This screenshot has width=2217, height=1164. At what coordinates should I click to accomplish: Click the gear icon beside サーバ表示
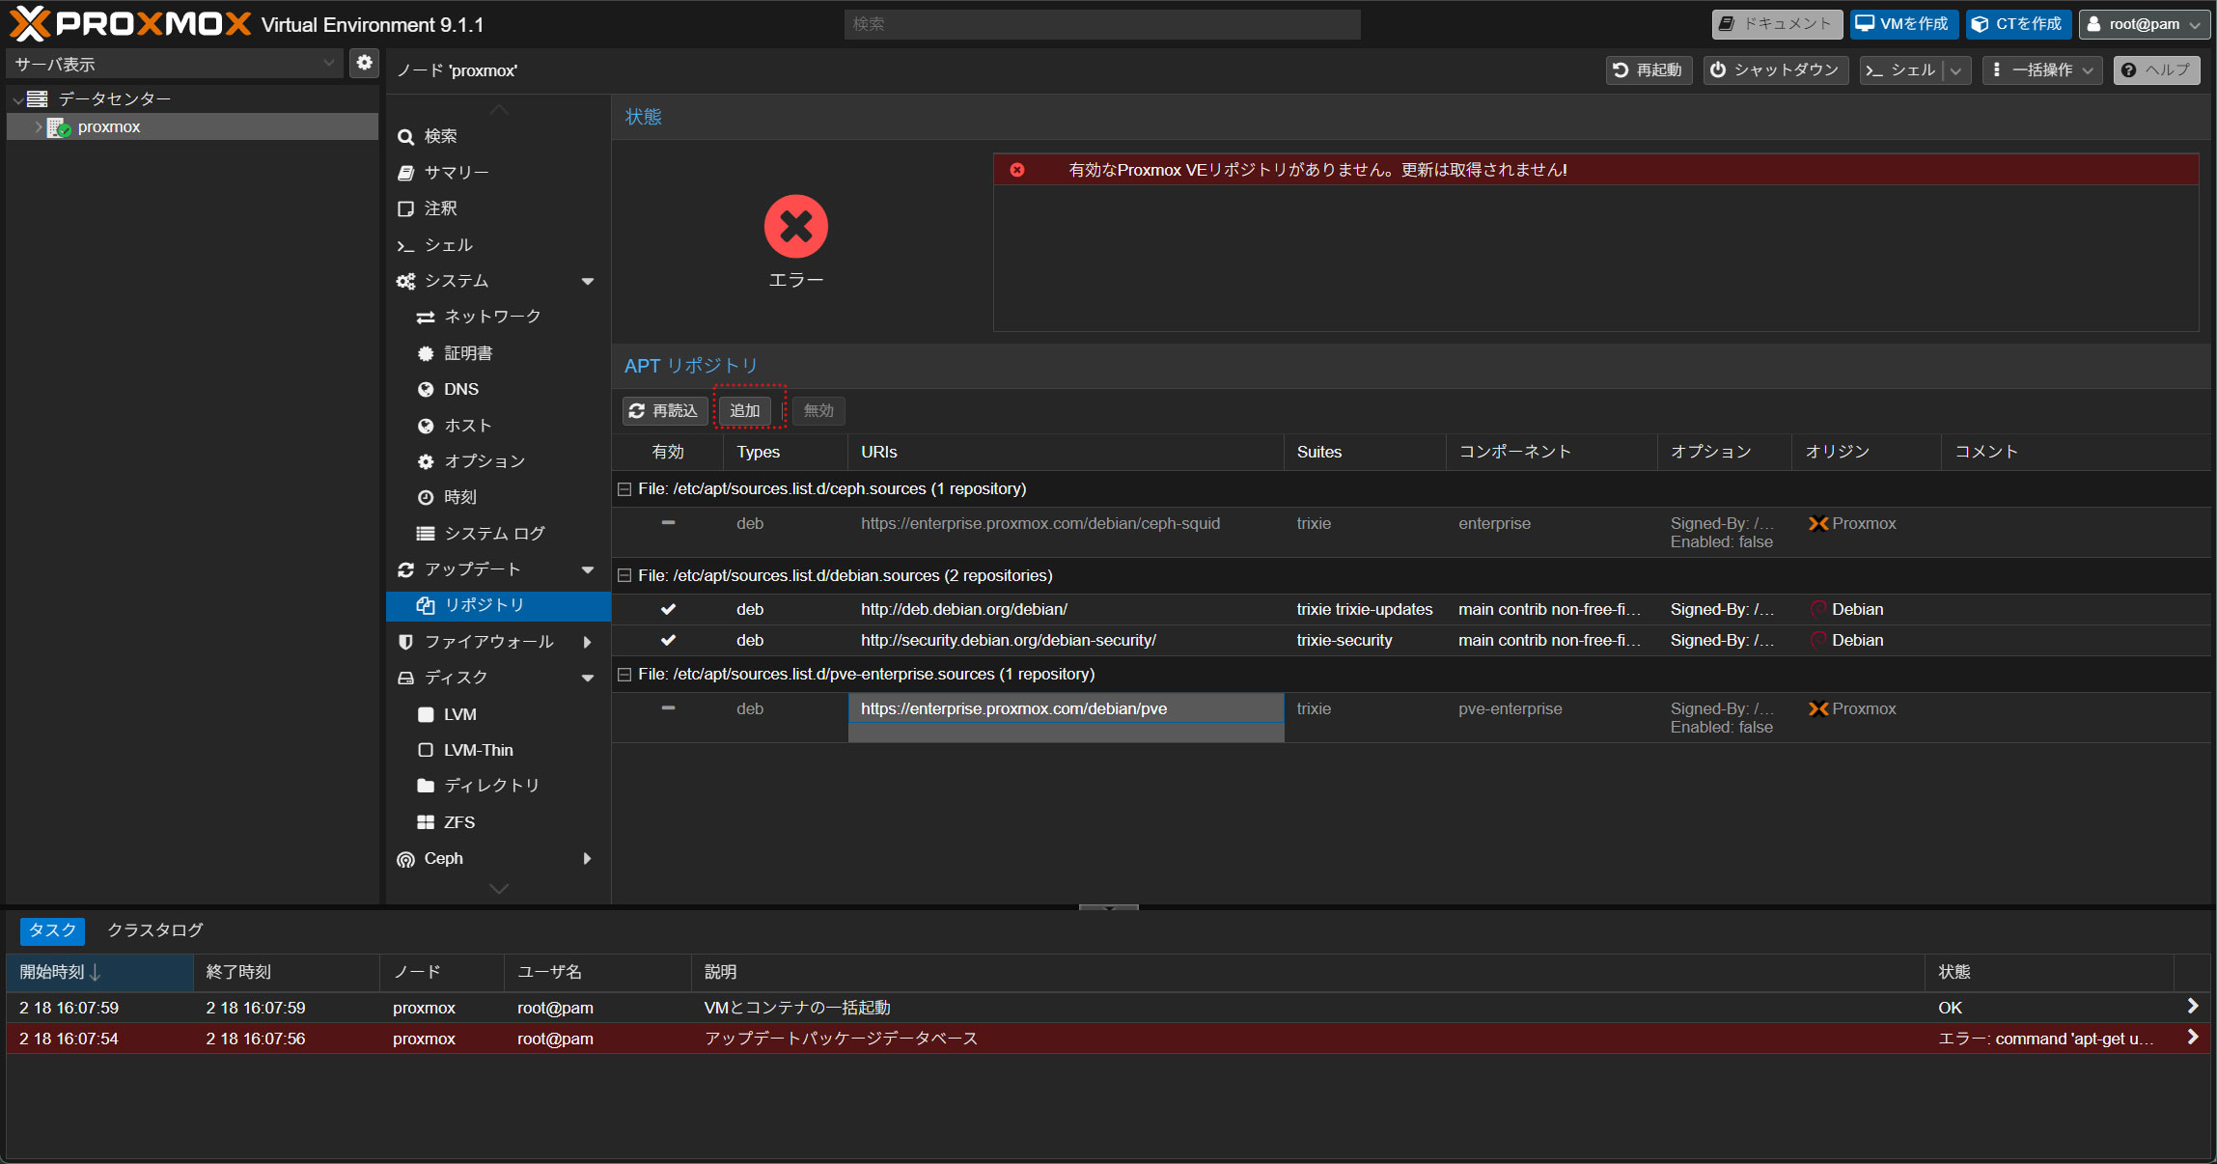click(364, 63)
